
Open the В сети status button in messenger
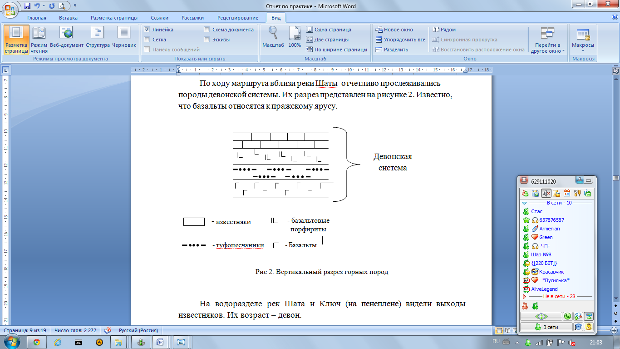546,327
